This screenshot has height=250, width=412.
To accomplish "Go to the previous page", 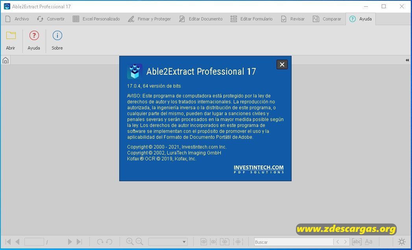I will click(18, 242).
